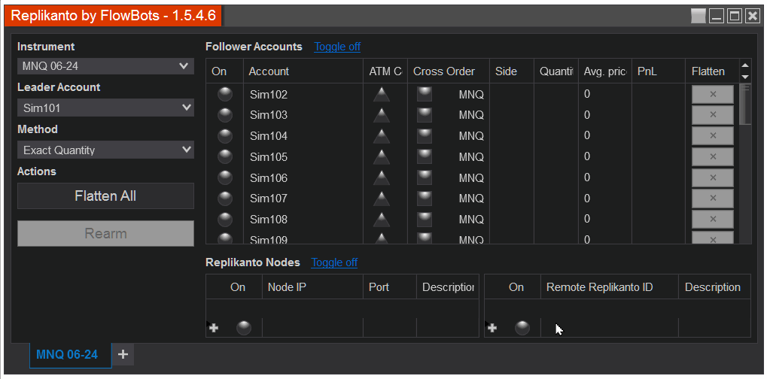This screenshot has height=379, width=767.
Task: Maximize the Replikanto window
Action: pyautogui.click(x=734, y=16)
